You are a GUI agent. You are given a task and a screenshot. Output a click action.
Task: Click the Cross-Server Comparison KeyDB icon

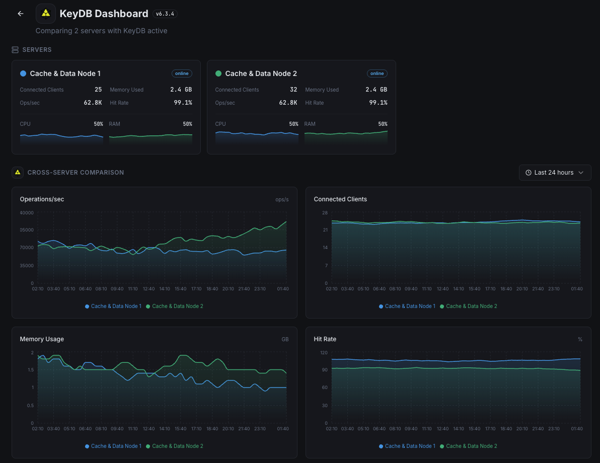tap(18, 173)
